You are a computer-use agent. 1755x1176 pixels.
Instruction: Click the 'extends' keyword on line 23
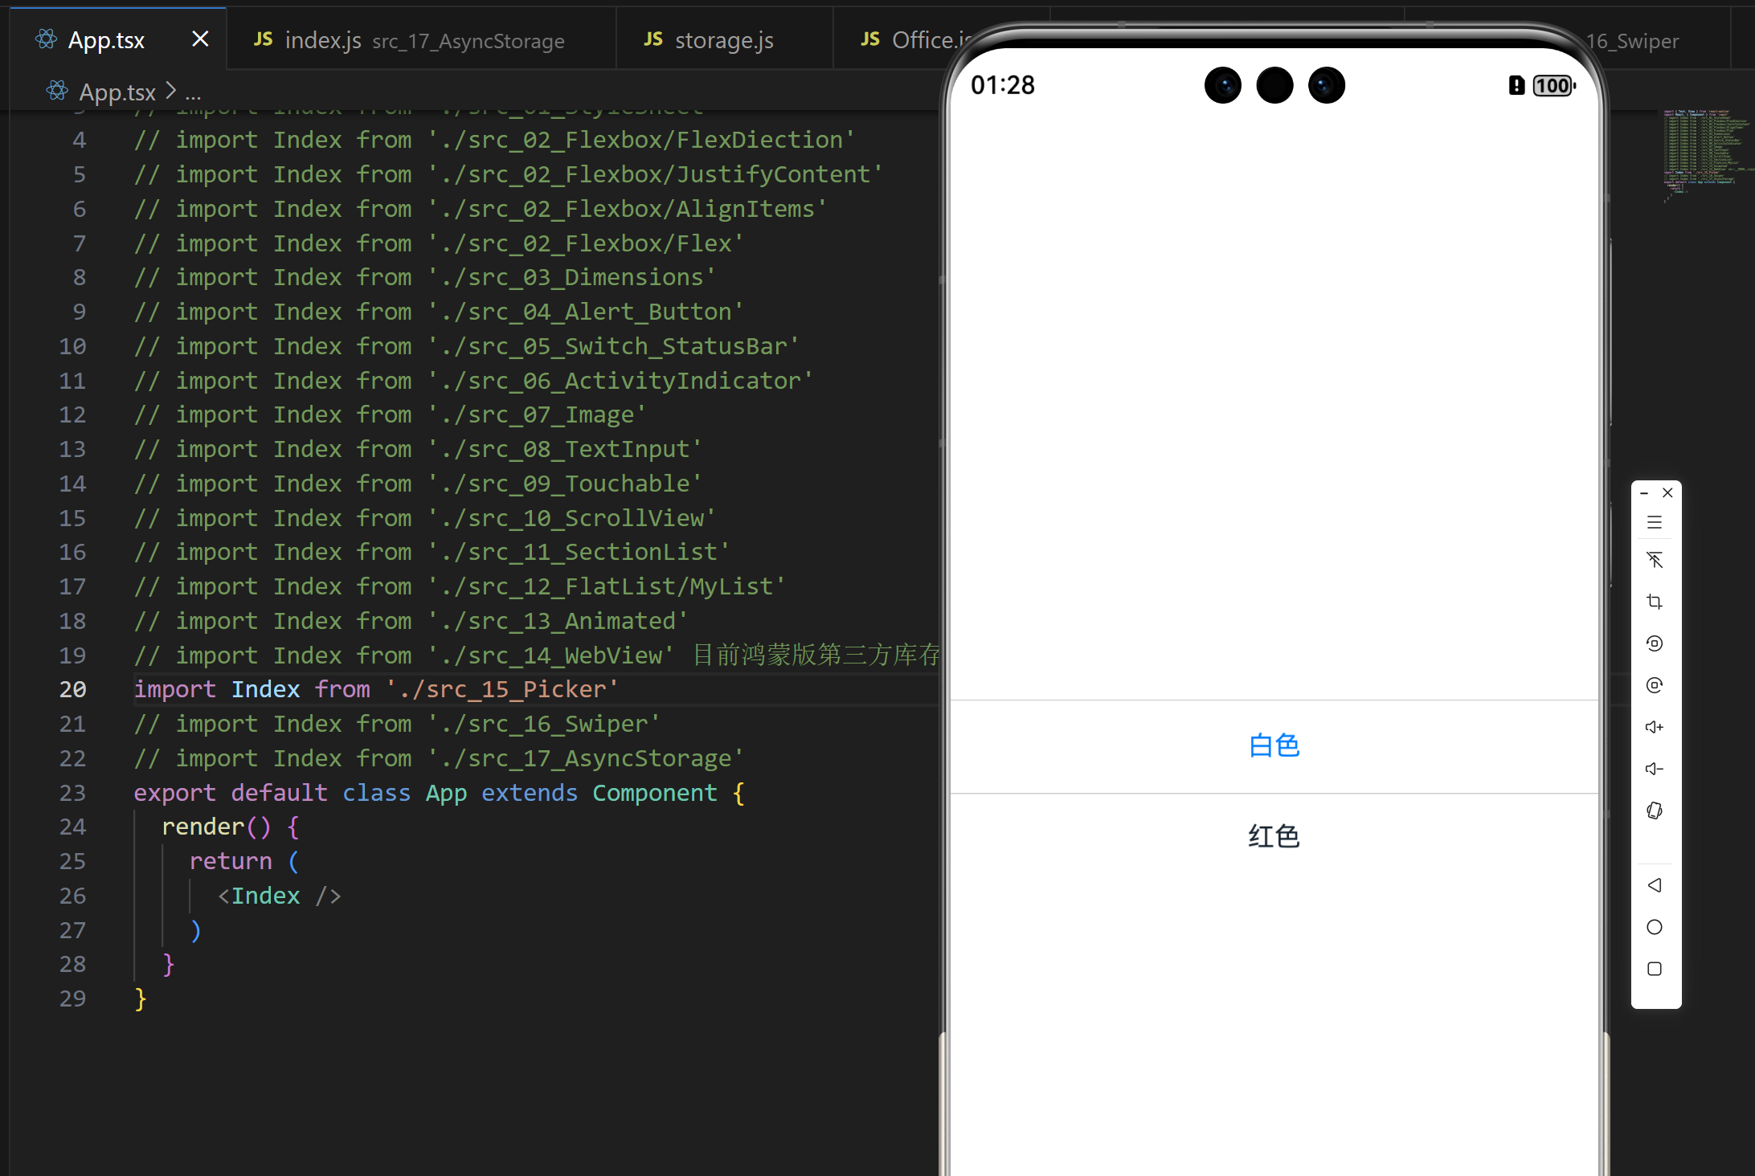pyautogui.click(x=530, y=794)
